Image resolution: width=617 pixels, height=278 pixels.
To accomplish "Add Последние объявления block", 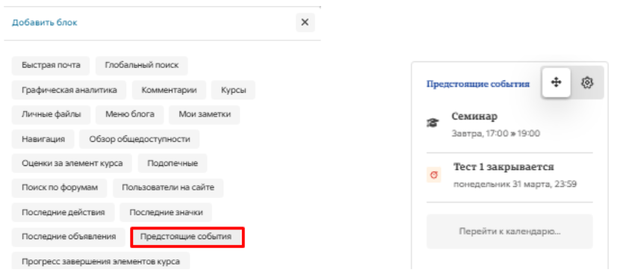I will tap(69, 237).
